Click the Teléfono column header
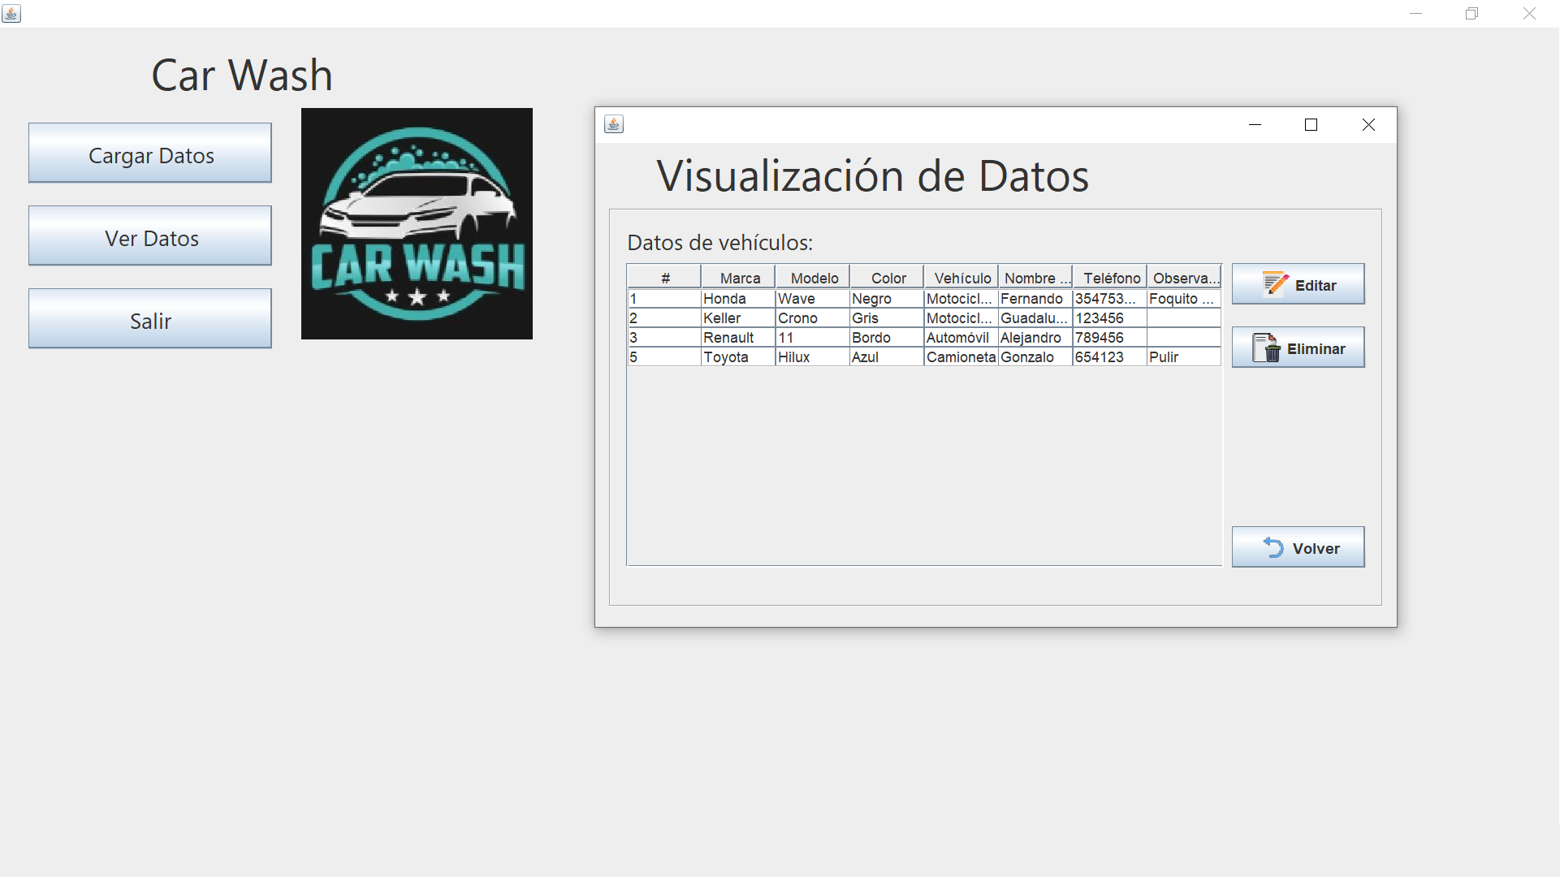Screen dimensions: 1560x877 1110,278
